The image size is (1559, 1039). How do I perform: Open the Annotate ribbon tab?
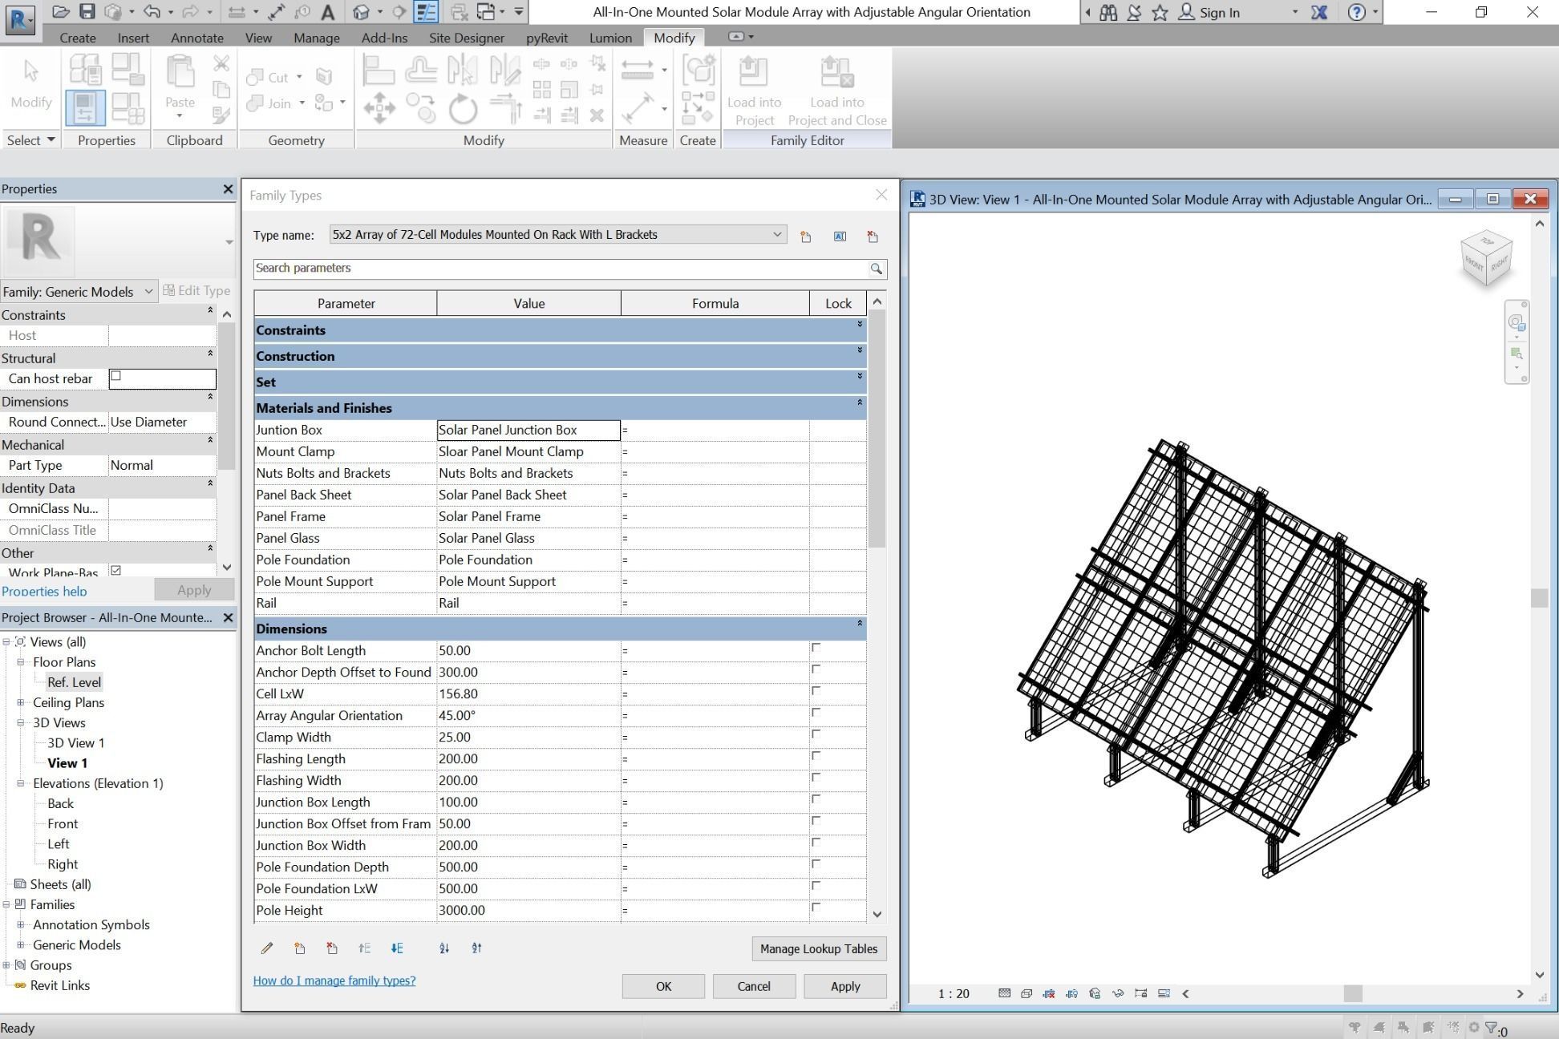pos(197,38)
